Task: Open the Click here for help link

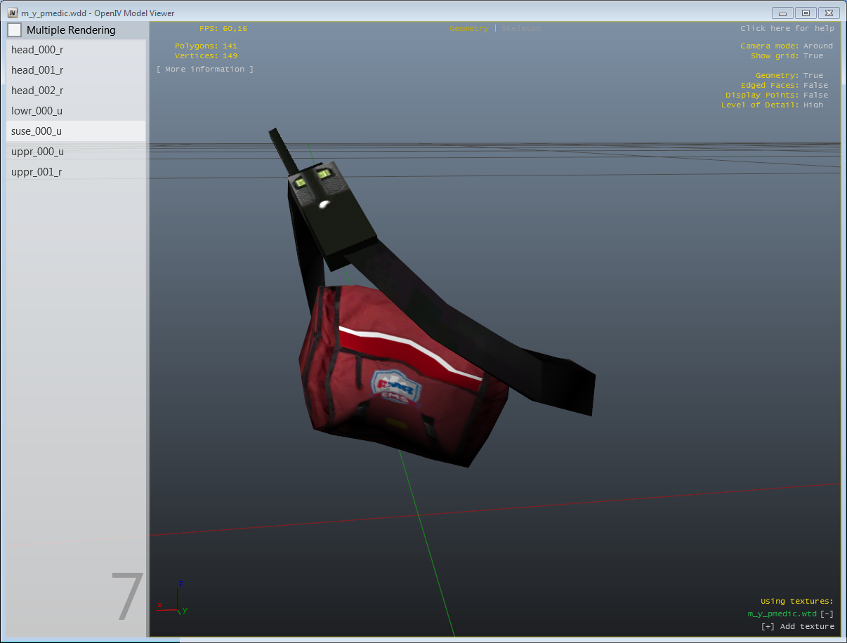Action: click(787, 29)
